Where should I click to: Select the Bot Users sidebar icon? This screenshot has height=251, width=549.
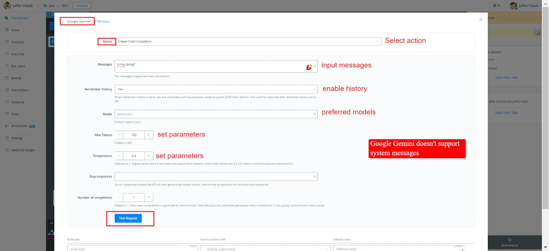(7, 66)
